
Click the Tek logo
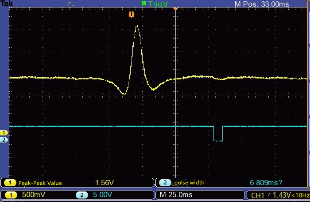point(7,3)
